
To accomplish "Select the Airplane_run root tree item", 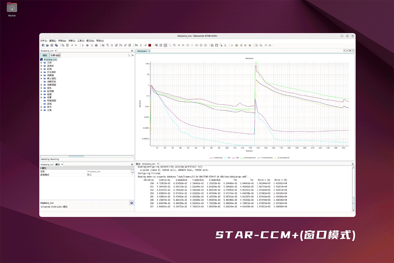I will tap(50, 60).
